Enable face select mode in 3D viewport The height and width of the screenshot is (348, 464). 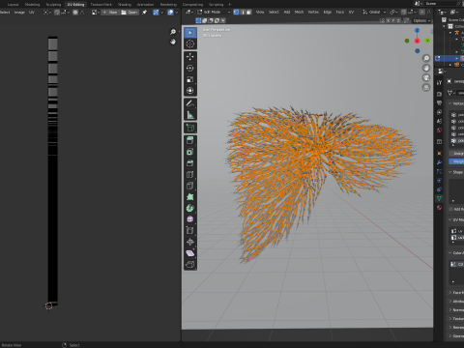click(x=248, y=13)
